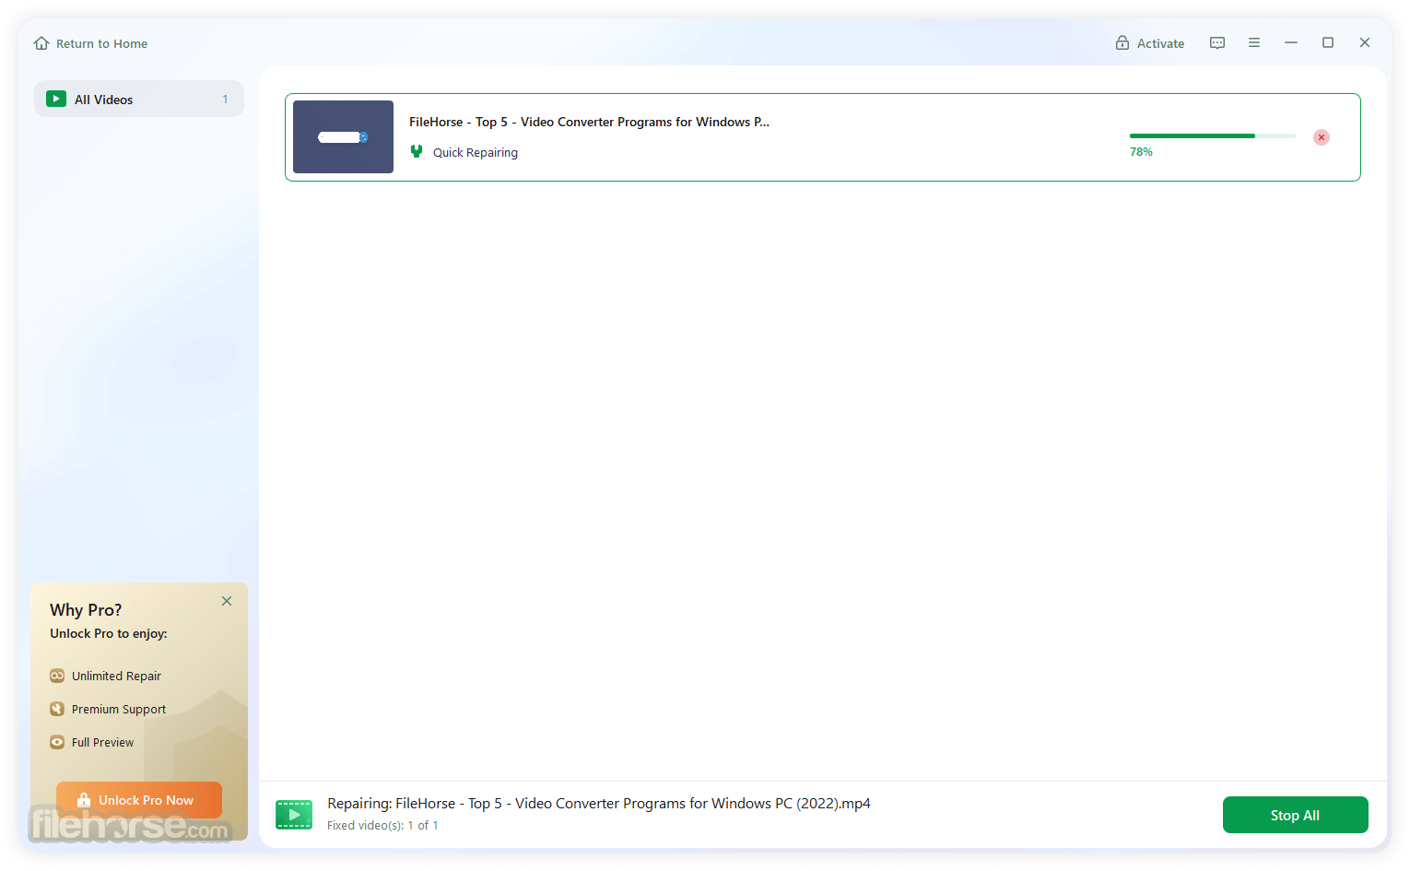Click the Unlimited Repair label
The width and height of the screenshot is (1410, 871).
[x=116, y=677]
